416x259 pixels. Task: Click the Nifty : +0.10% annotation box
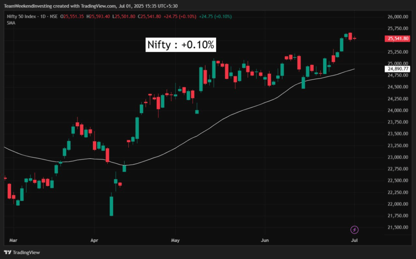[x=181, y=45]
